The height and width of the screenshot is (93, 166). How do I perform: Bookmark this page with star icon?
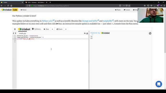pyautogui.click(x=129, y=6)
